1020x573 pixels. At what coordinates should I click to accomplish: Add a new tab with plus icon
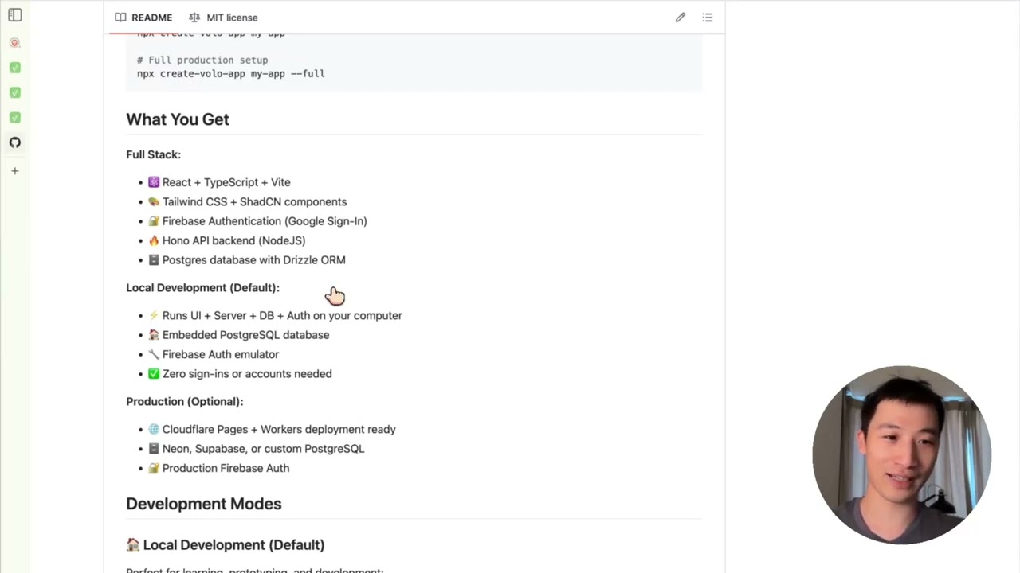14,170
